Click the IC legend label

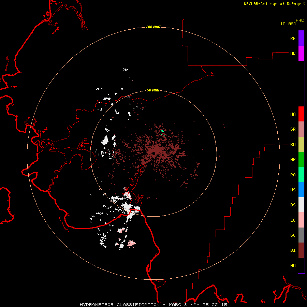point(293,220)
